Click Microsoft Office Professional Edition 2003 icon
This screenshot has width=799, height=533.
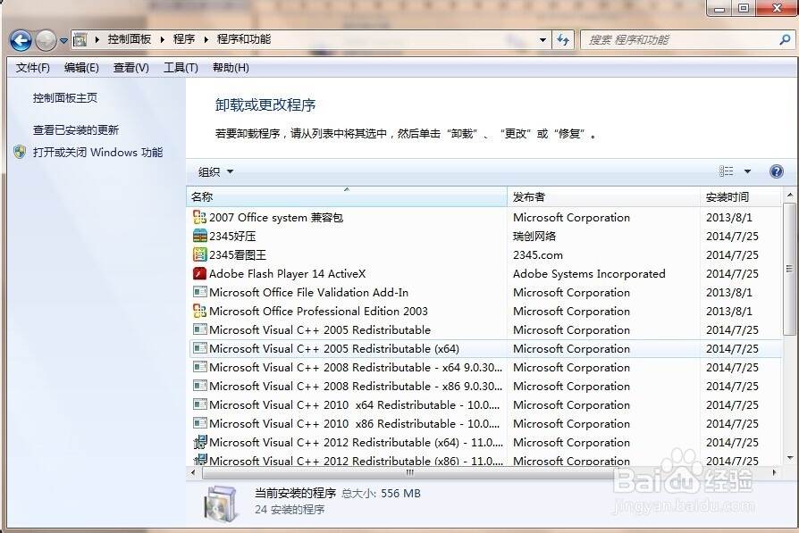click(200, 311)
